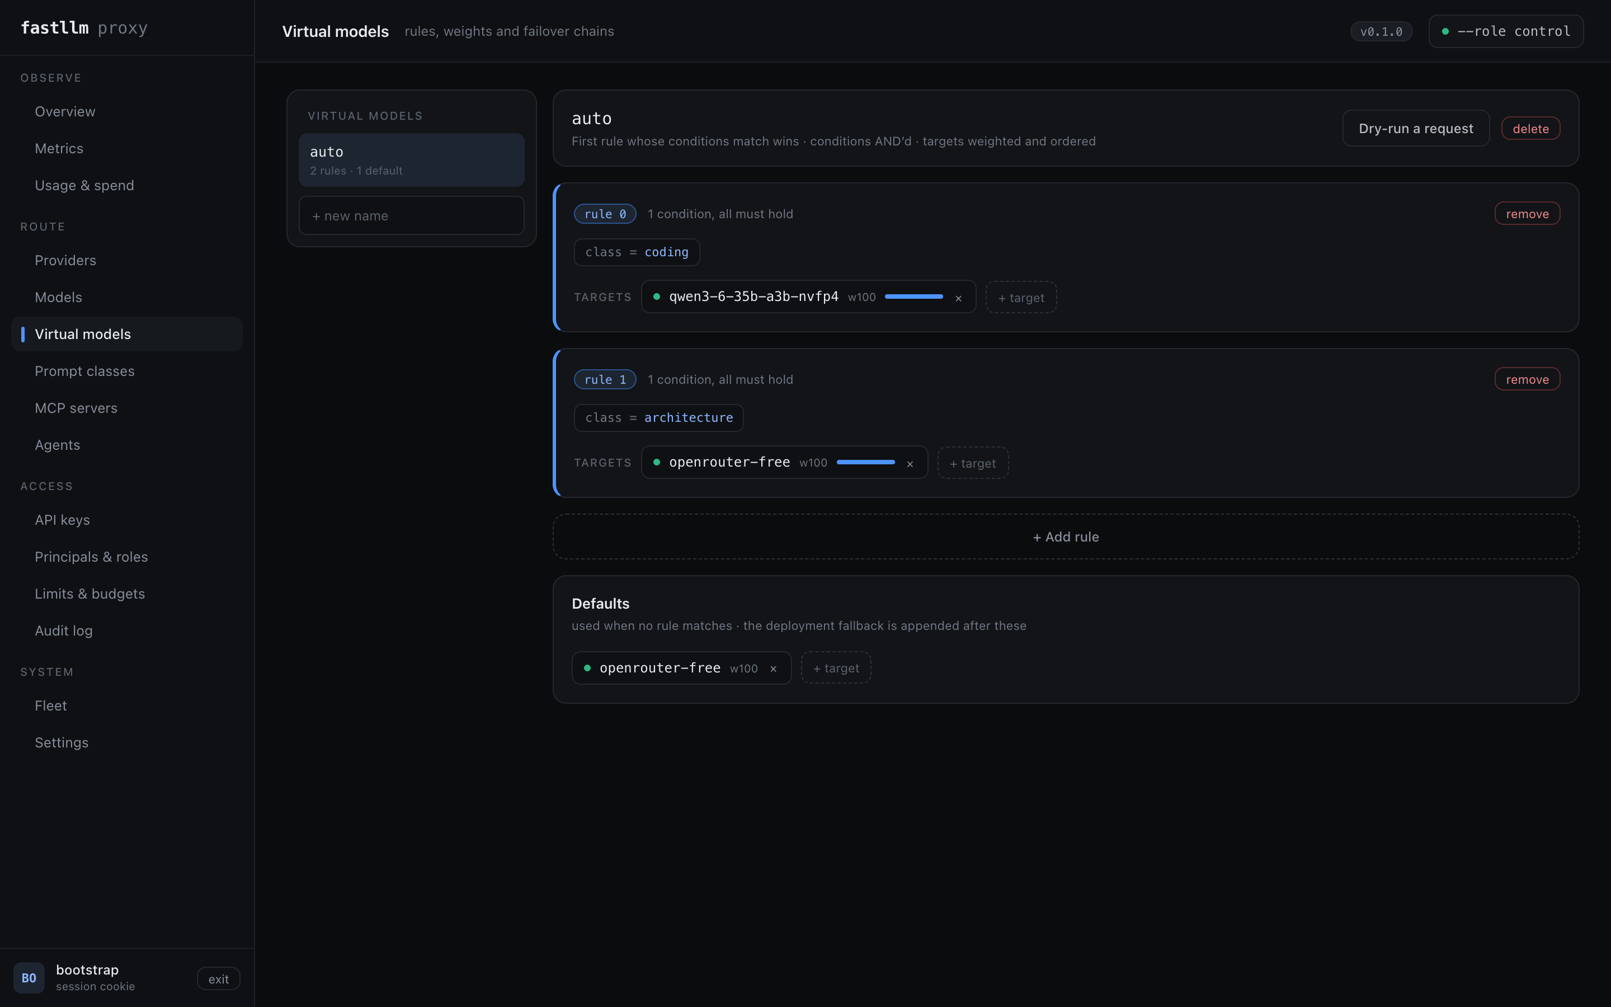Remove rule 1

tap(1527, 380)
